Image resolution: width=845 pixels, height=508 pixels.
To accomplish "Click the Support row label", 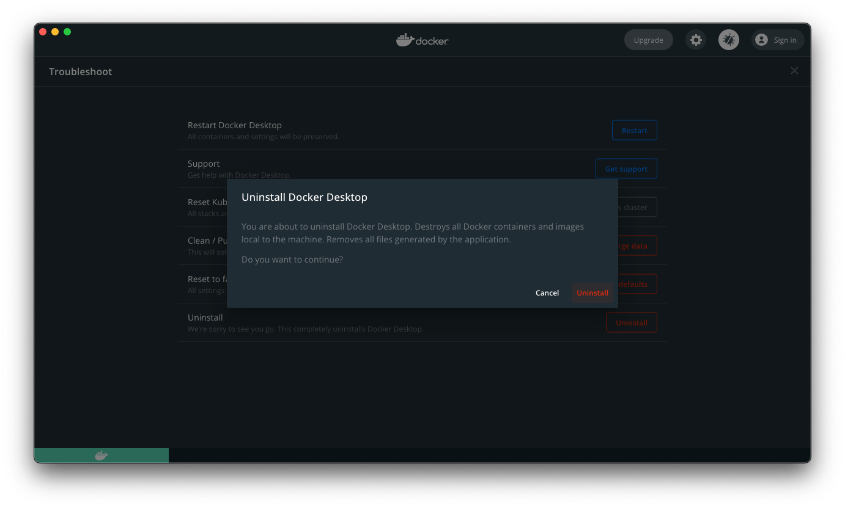I will [204, 164].
